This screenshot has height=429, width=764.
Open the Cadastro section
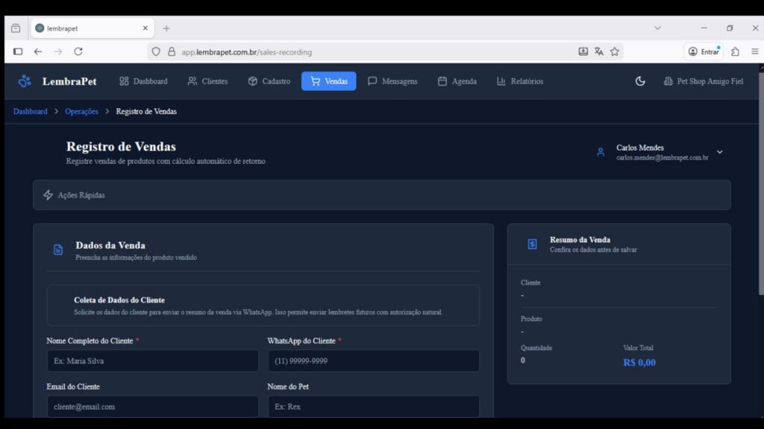click(269, 81)
